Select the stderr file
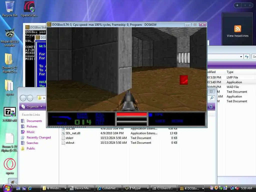Image resolution: width=256 pixels, height=192 pixels. click(x=69, y=138)
